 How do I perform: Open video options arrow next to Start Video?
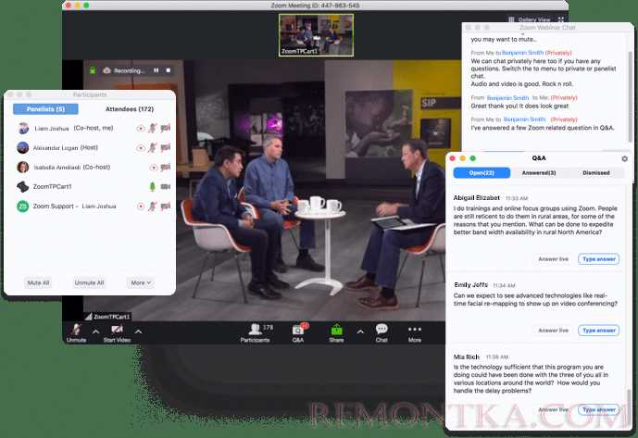click(138, 332)
